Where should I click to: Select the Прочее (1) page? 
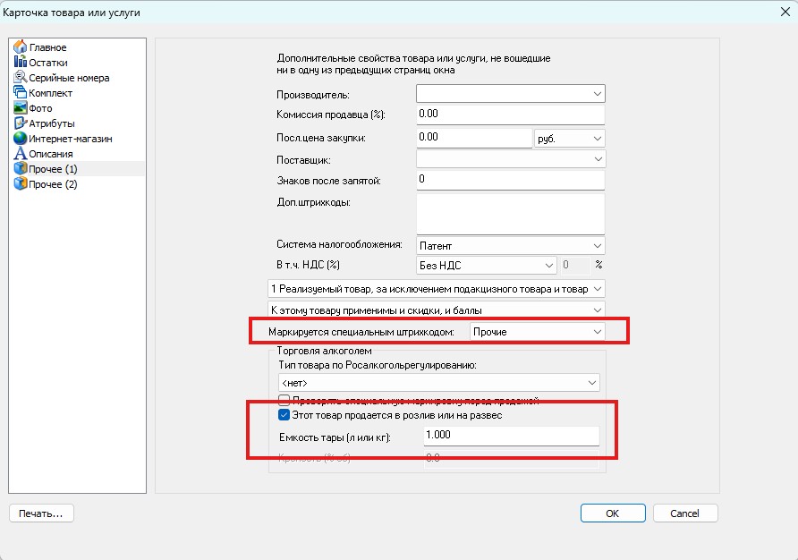(53, 169)
